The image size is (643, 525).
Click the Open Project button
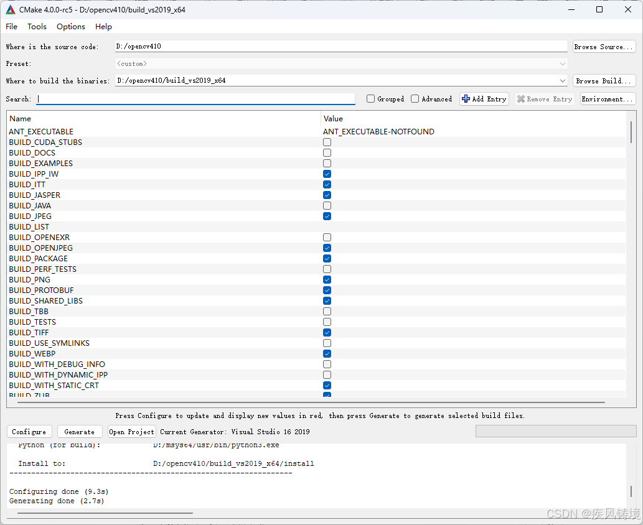pyautogui.click(x=131, y=432)
